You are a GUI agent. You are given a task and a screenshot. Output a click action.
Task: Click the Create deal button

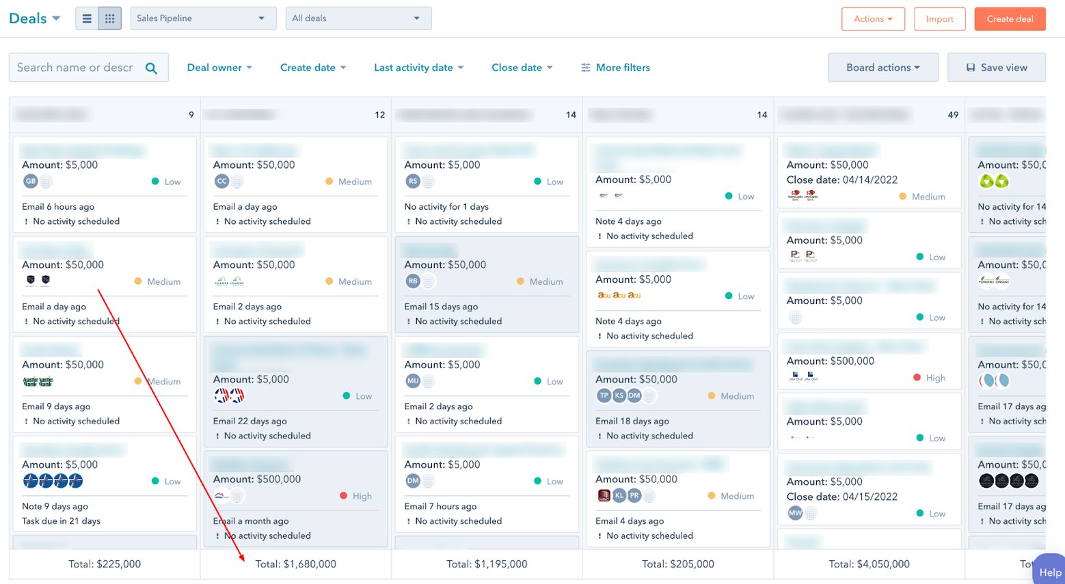1010,18
